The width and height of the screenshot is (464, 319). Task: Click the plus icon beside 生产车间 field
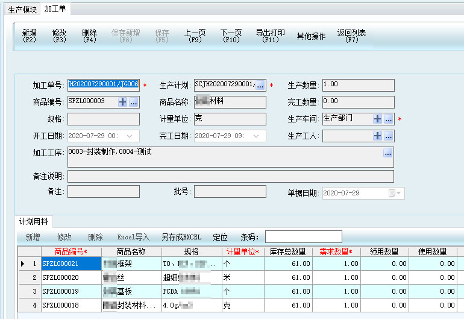point(377,119)
